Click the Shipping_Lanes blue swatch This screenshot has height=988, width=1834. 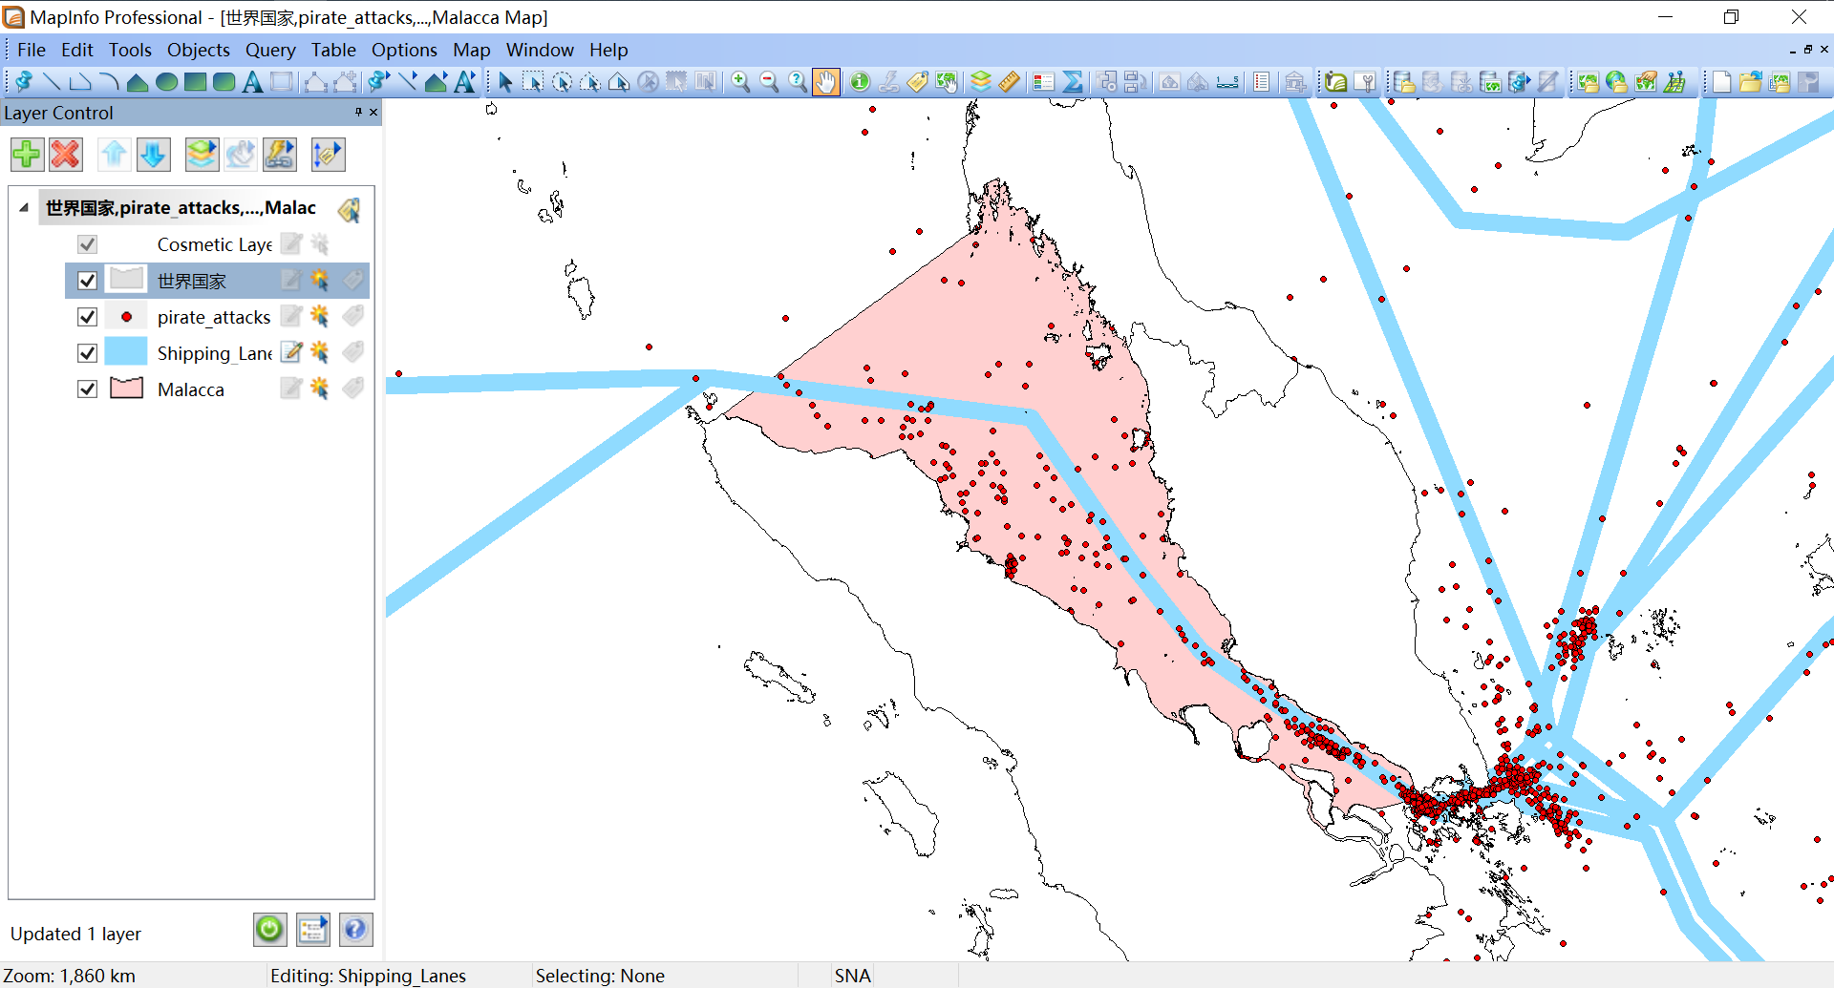(x=125, y=352)
